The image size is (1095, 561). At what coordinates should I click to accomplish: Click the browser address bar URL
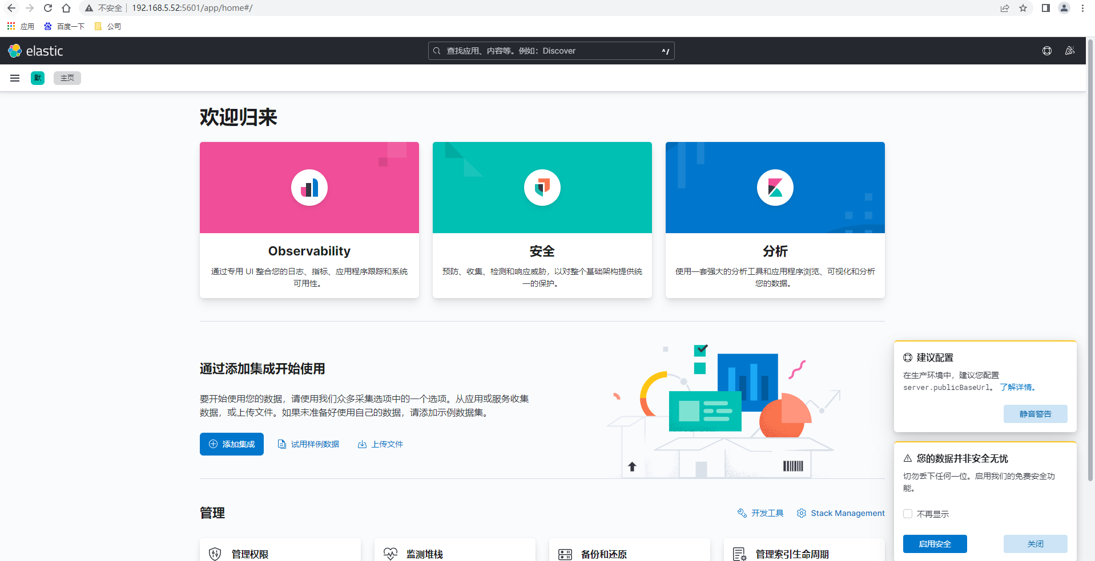click(192, 8)
